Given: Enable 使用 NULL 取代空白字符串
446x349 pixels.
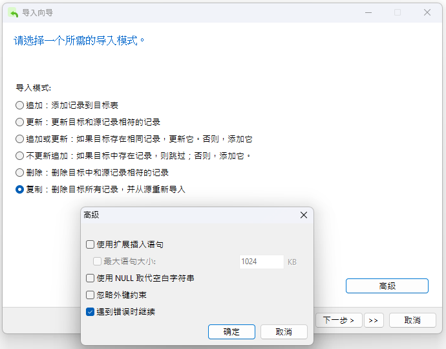Looking at the screenshot, I should 90,278.
